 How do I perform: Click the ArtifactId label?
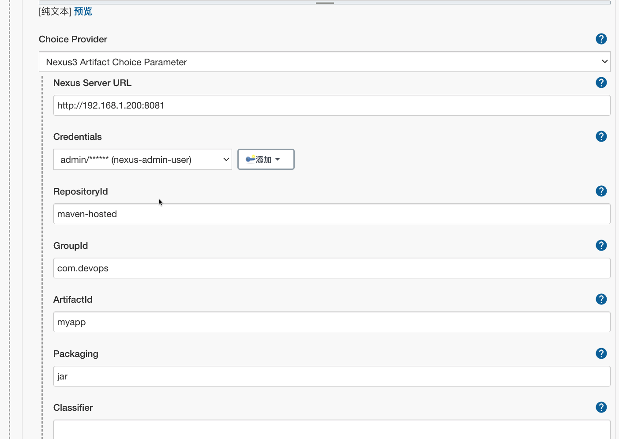point(73,300)
